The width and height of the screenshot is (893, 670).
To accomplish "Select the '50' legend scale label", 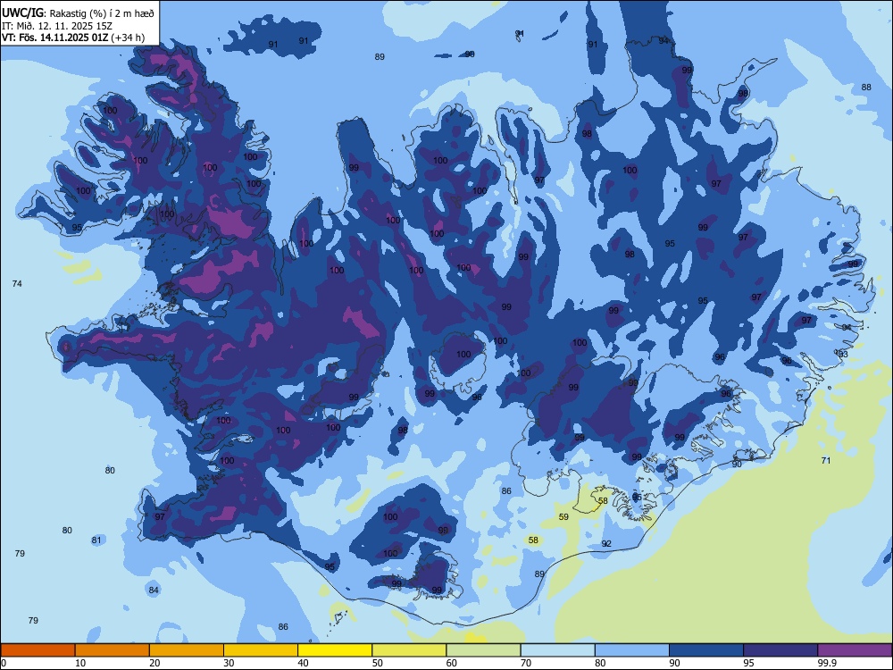I will (377, 663).
